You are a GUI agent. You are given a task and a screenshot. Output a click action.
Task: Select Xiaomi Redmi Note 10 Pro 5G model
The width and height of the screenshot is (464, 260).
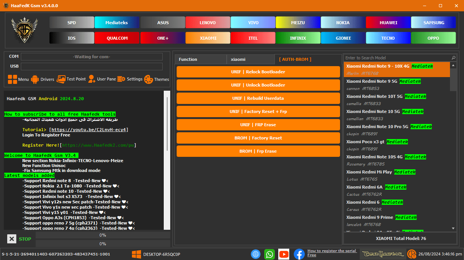point(397,130)
